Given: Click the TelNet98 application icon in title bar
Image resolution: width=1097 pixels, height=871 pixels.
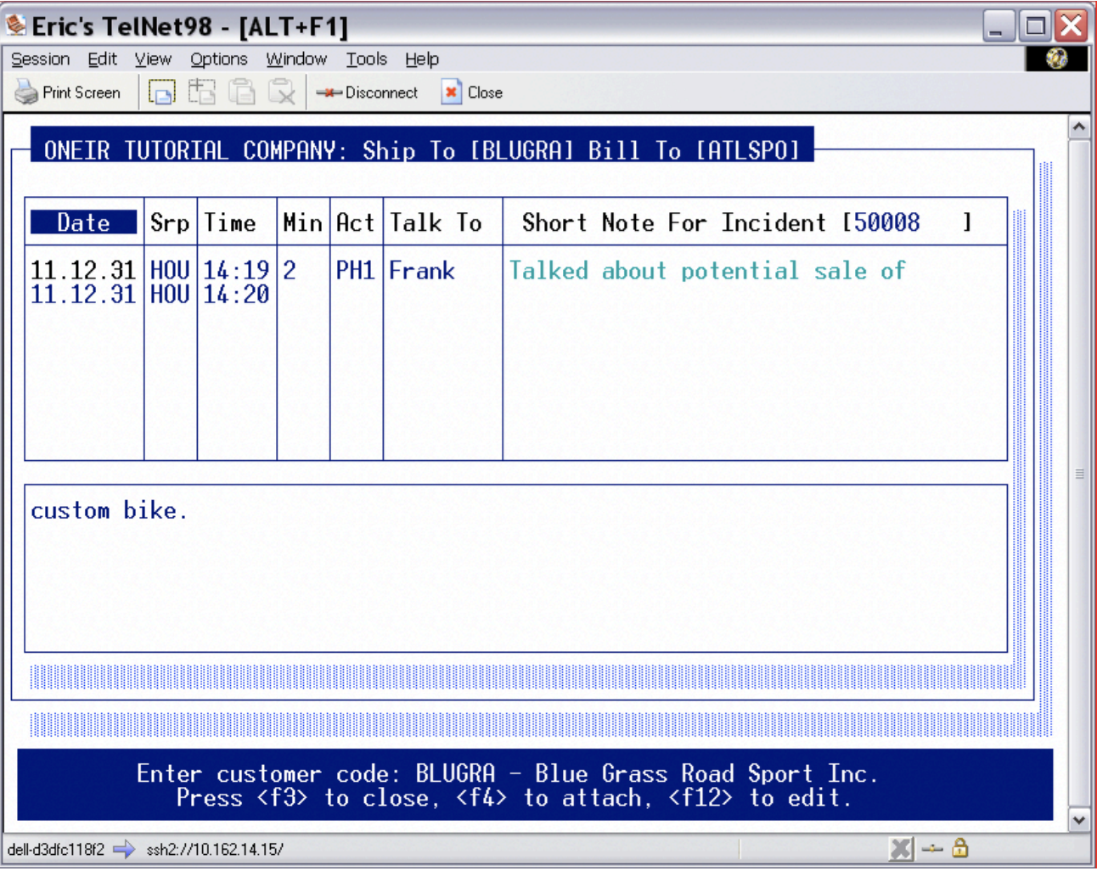Looking at the screenshot, I should (x=16, y=25).
